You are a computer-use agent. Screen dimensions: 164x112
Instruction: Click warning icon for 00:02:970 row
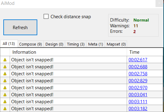coord(5,88)
